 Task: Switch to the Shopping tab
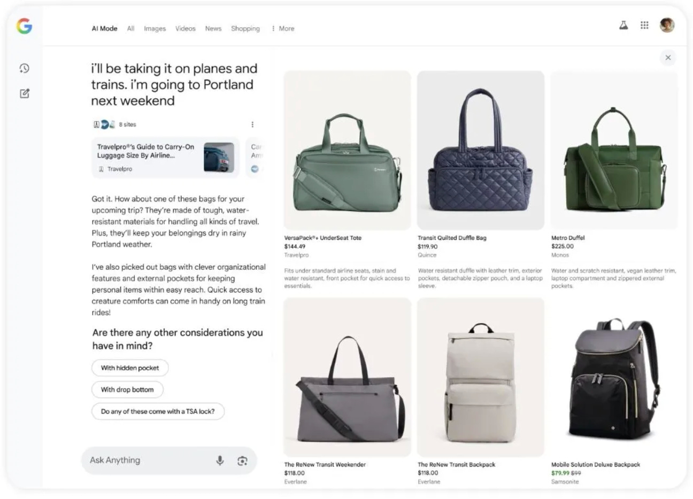(245, 28)
